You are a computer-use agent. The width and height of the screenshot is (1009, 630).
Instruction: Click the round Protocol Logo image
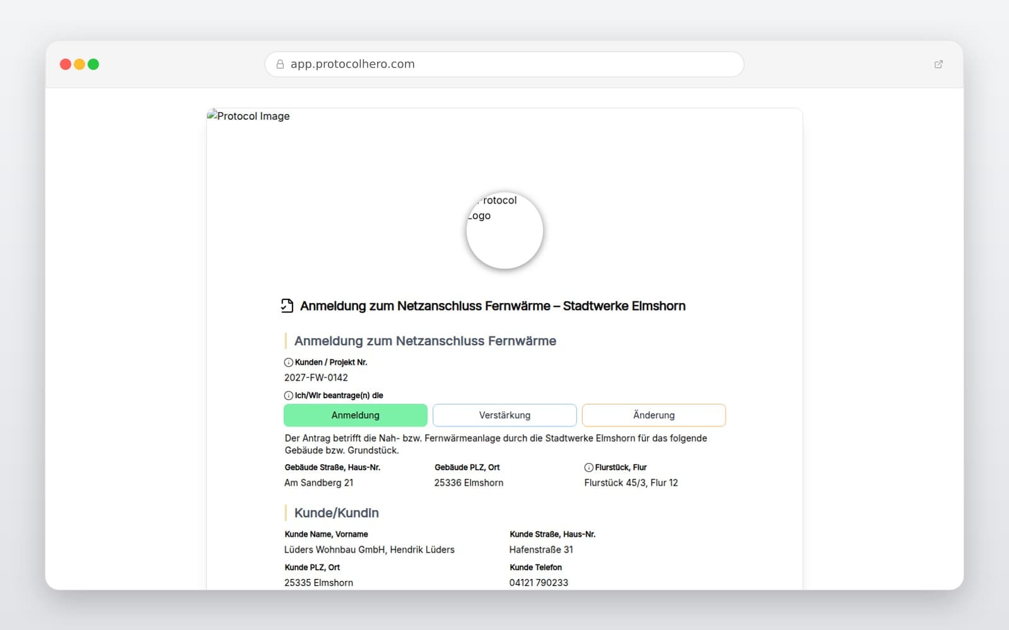click(x=504, y=231)
